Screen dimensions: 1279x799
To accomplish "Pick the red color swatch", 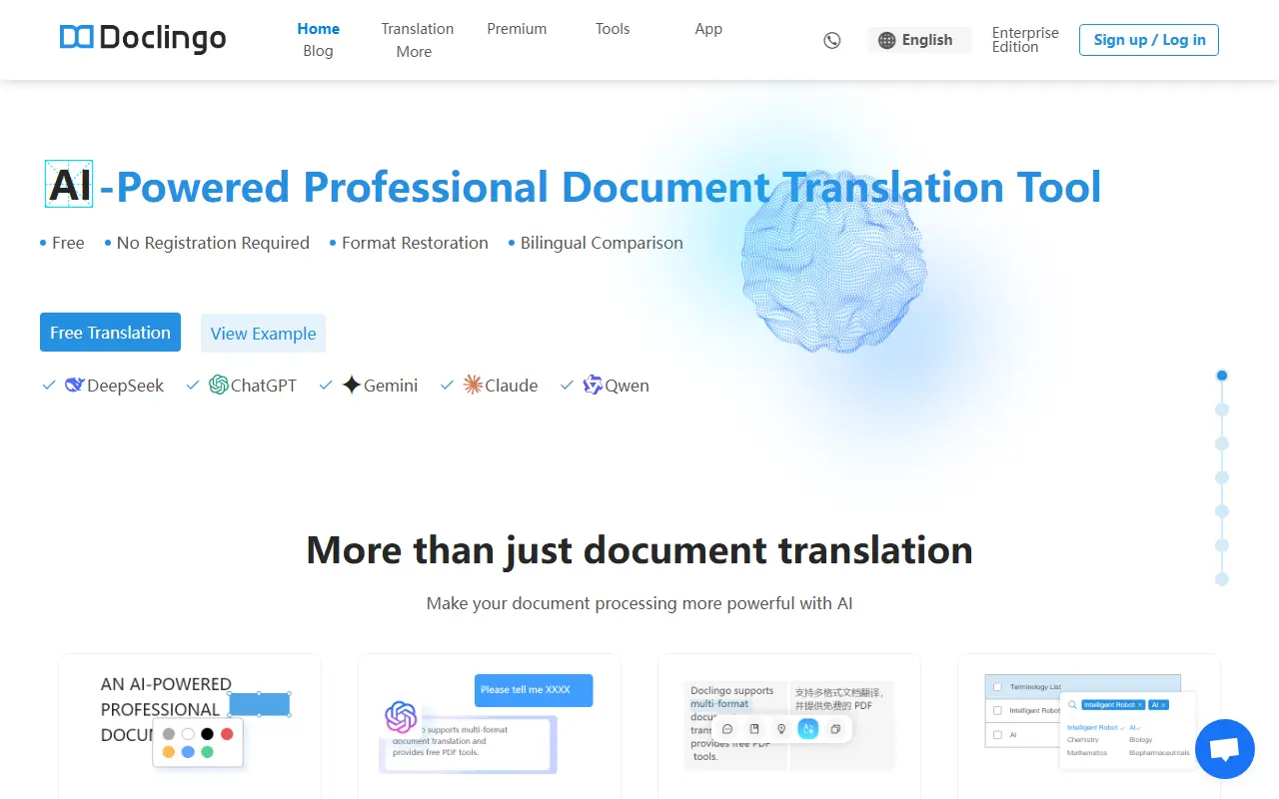I will (x=227, y=734).
